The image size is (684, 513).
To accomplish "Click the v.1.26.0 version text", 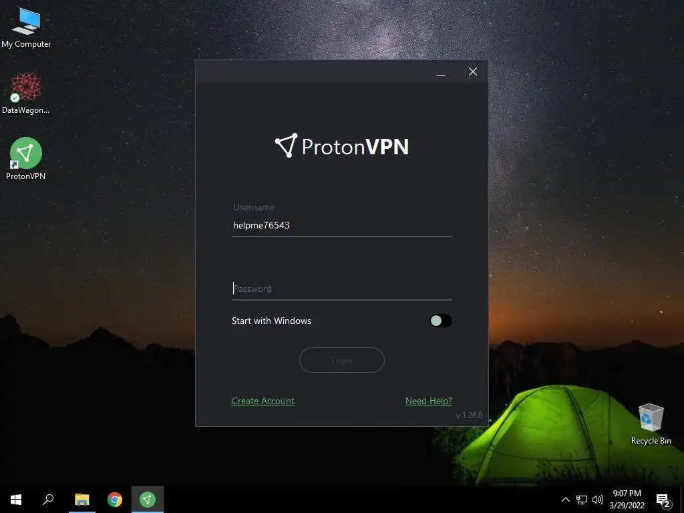I will pyautogui.click(x=469, y=415).
